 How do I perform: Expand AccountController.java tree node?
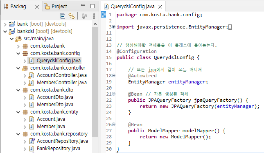[25, 76]
